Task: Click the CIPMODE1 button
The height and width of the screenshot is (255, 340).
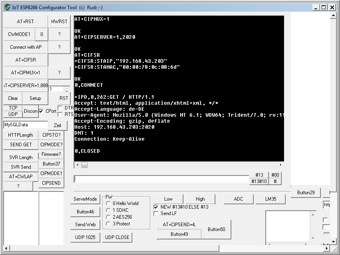Action: pyautogui.click(x=52, y=173)
